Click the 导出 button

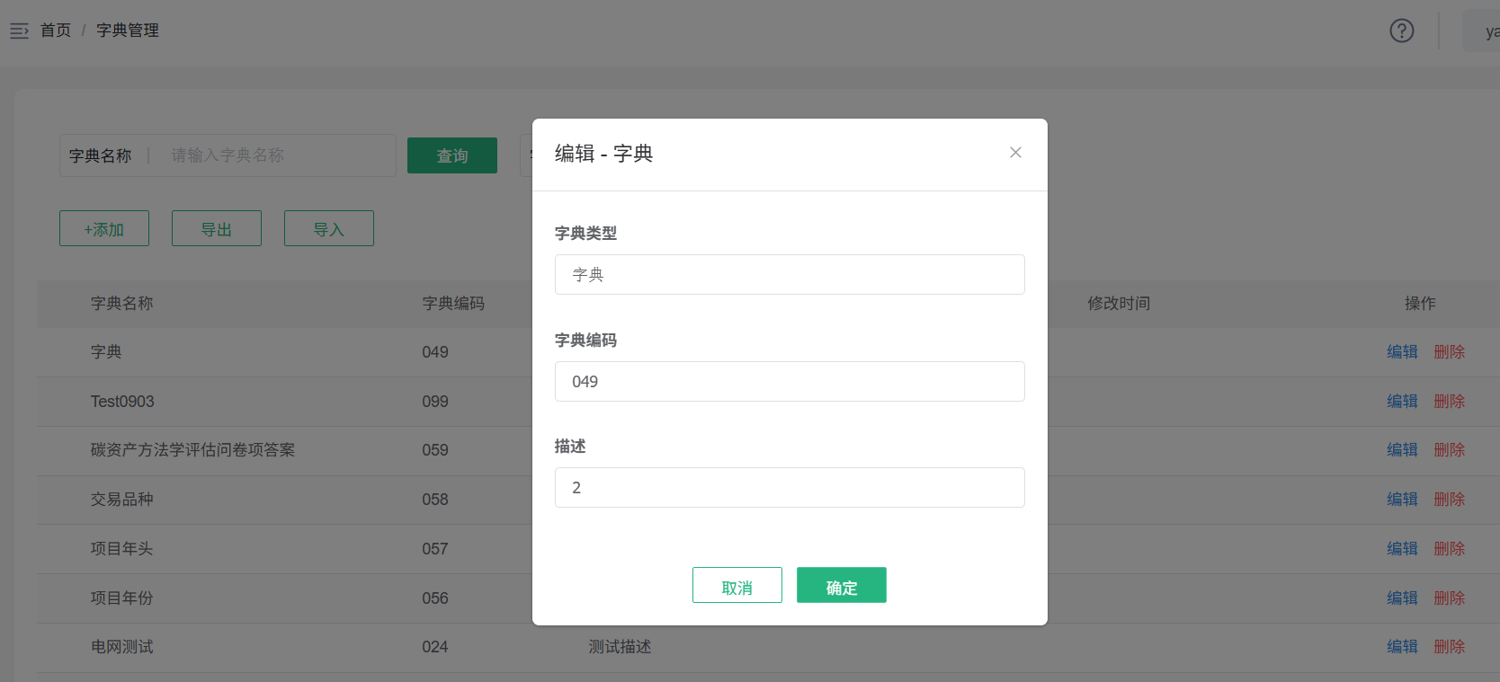click(x=217, y=228)
